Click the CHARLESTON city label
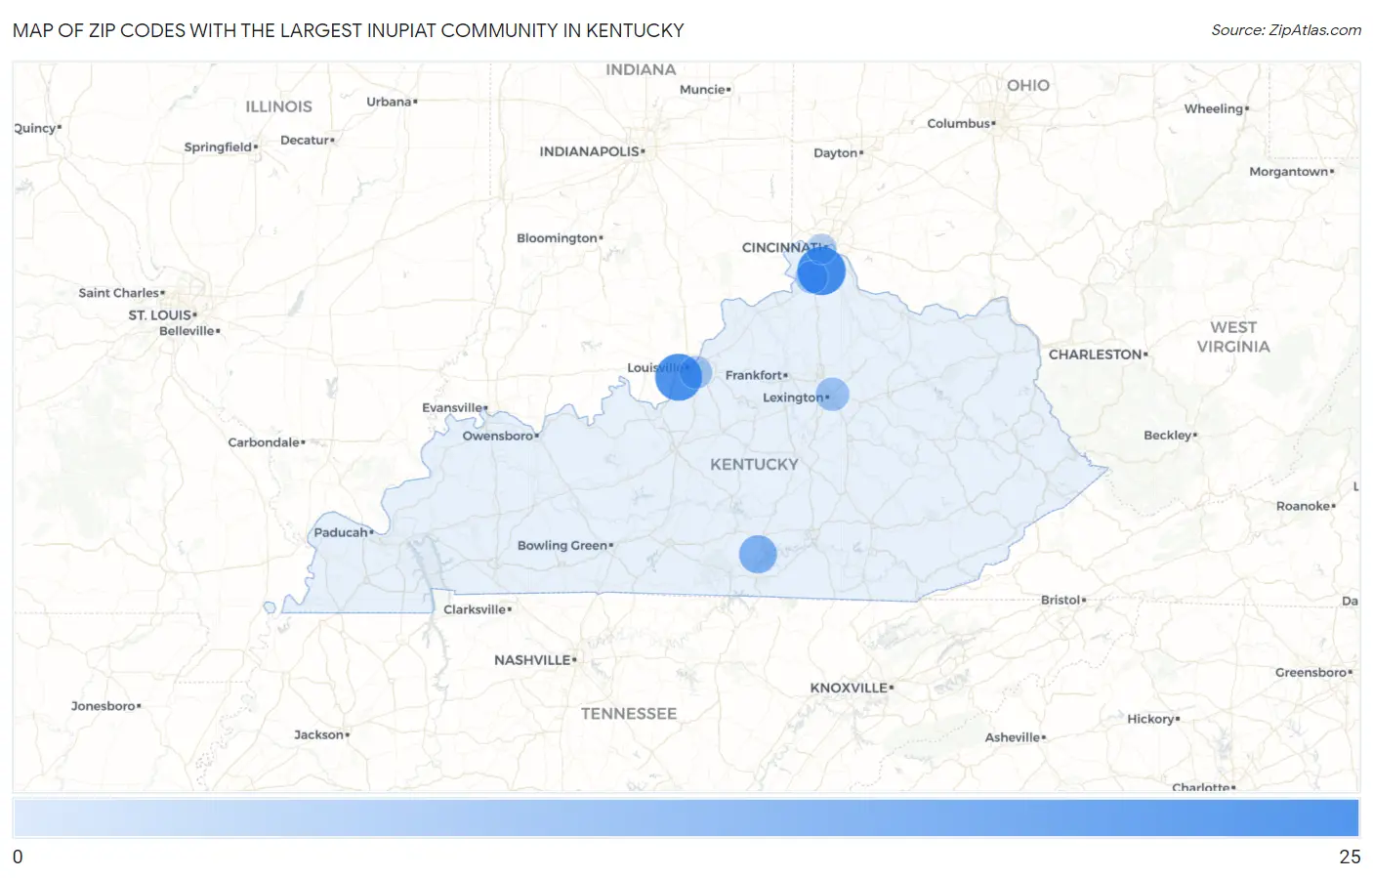 click(x=1096, y=355)
